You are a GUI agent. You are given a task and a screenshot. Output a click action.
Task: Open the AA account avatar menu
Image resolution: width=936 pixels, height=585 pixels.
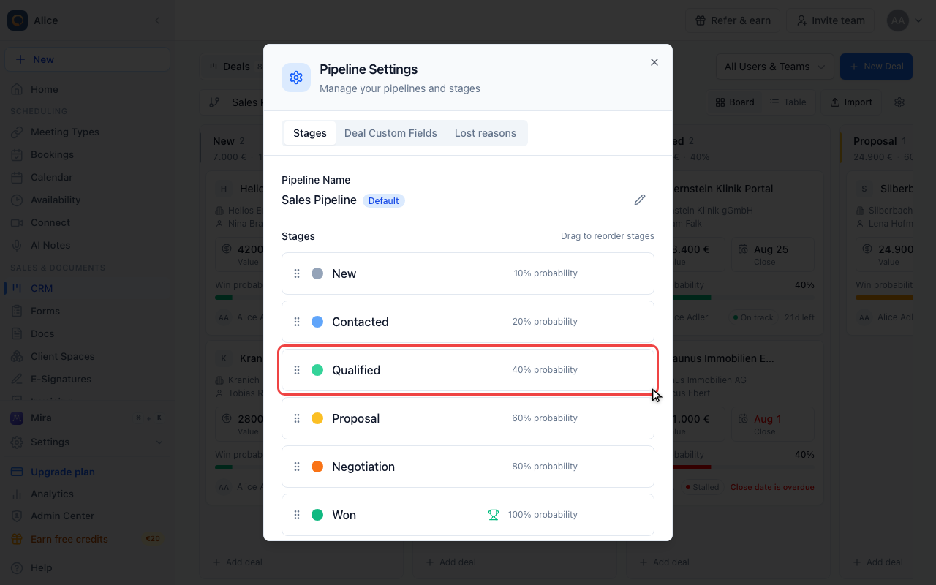coord(905,20)
